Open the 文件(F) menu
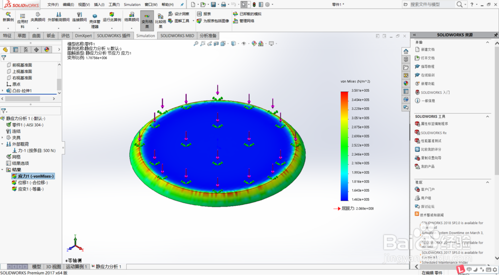The image size is (499, 275). 53,4
